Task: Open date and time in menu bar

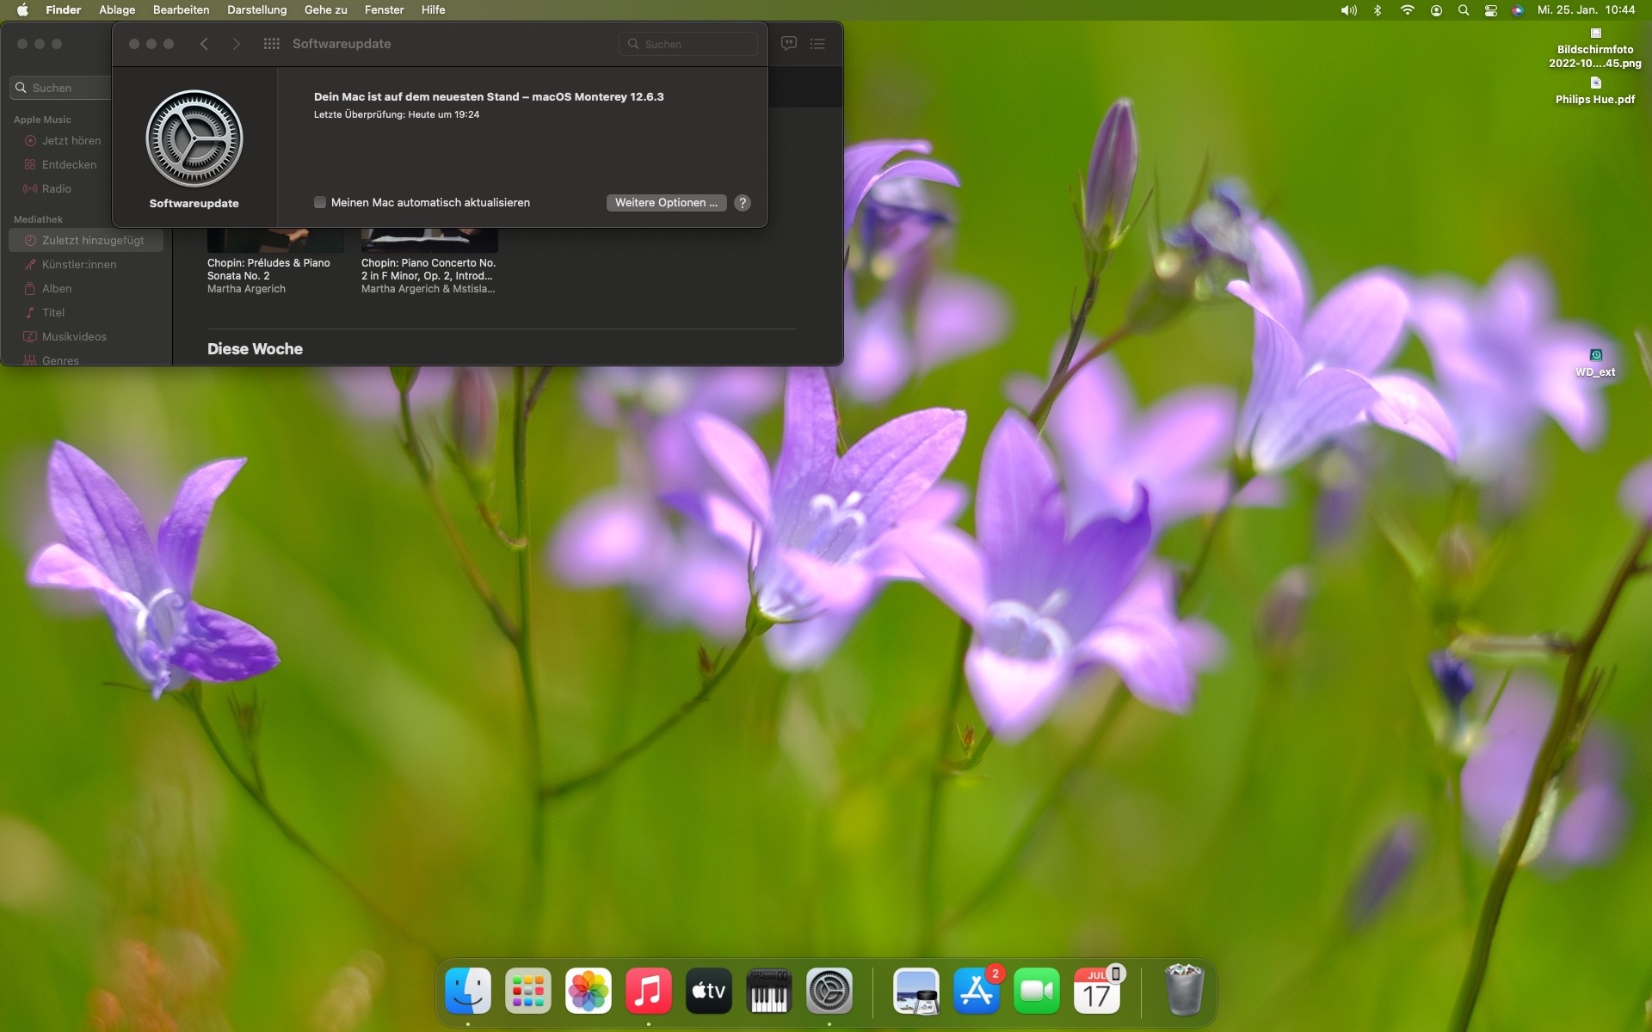Action: tap(1586, 10)
